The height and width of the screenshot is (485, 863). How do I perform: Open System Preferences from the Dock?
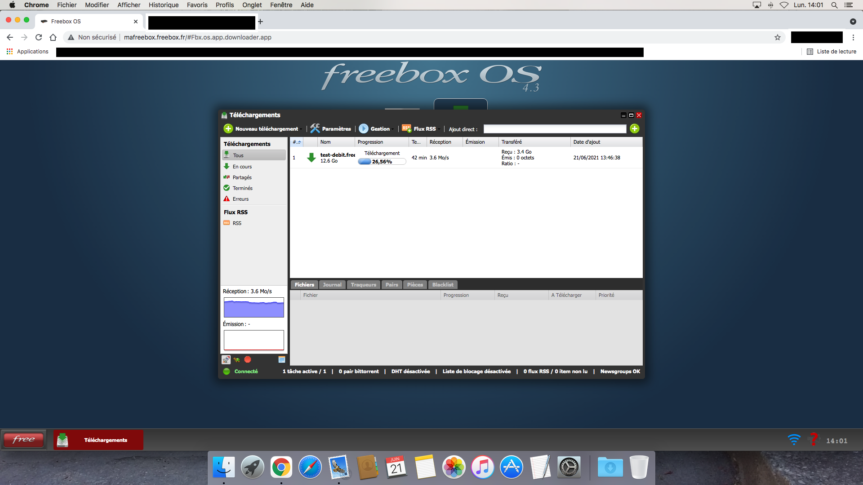click(569, 467)
